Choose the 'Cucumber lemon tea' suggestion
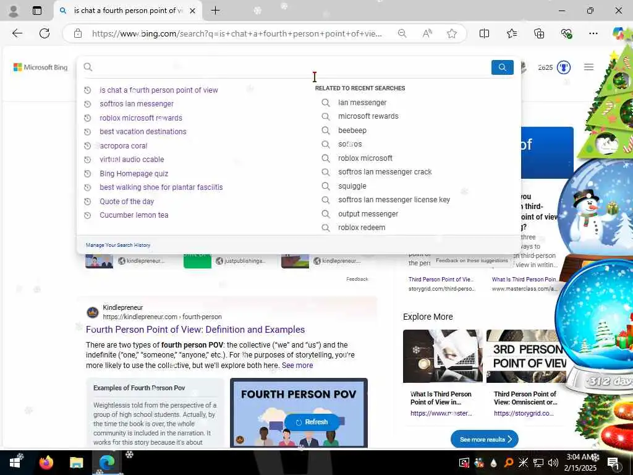 [x=134, y=215]
